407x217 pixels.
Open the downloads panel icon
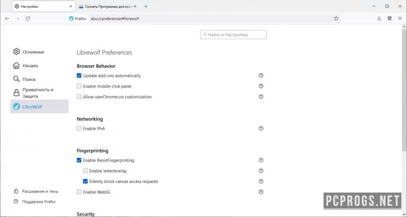click(379, 18)
